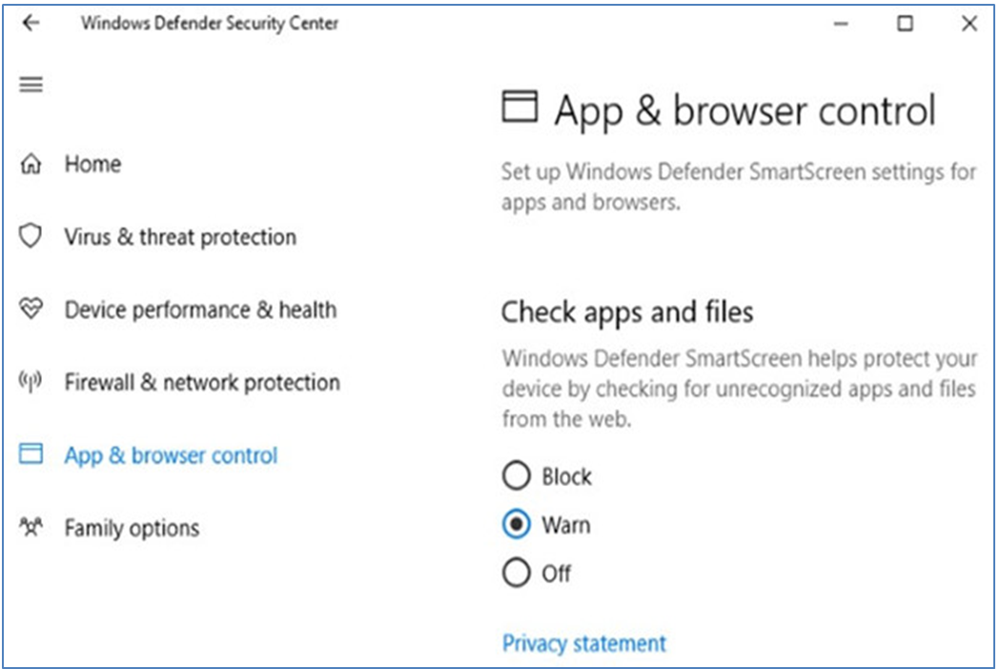Select the Warn radio button
This screenshot has width=1000, height=669.
[x=516, y=524]
